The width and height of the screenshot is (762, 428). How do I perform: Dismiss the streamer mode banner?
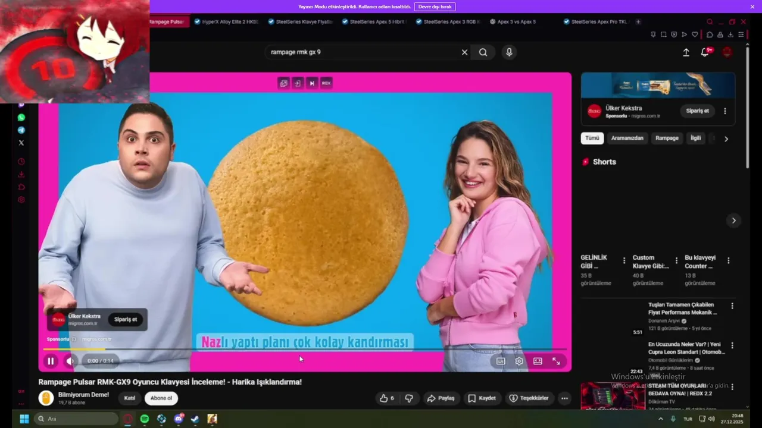point(752,7)
